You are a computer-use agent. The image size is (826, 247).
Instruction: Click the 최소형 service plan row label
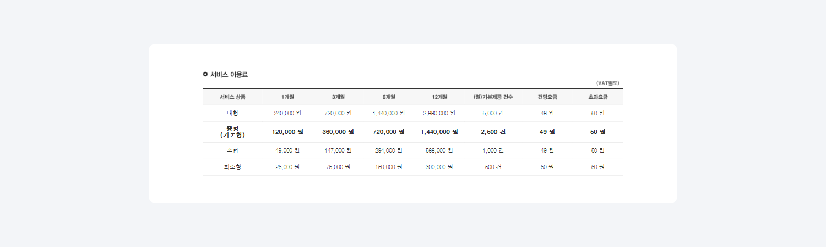coord(232,167)
